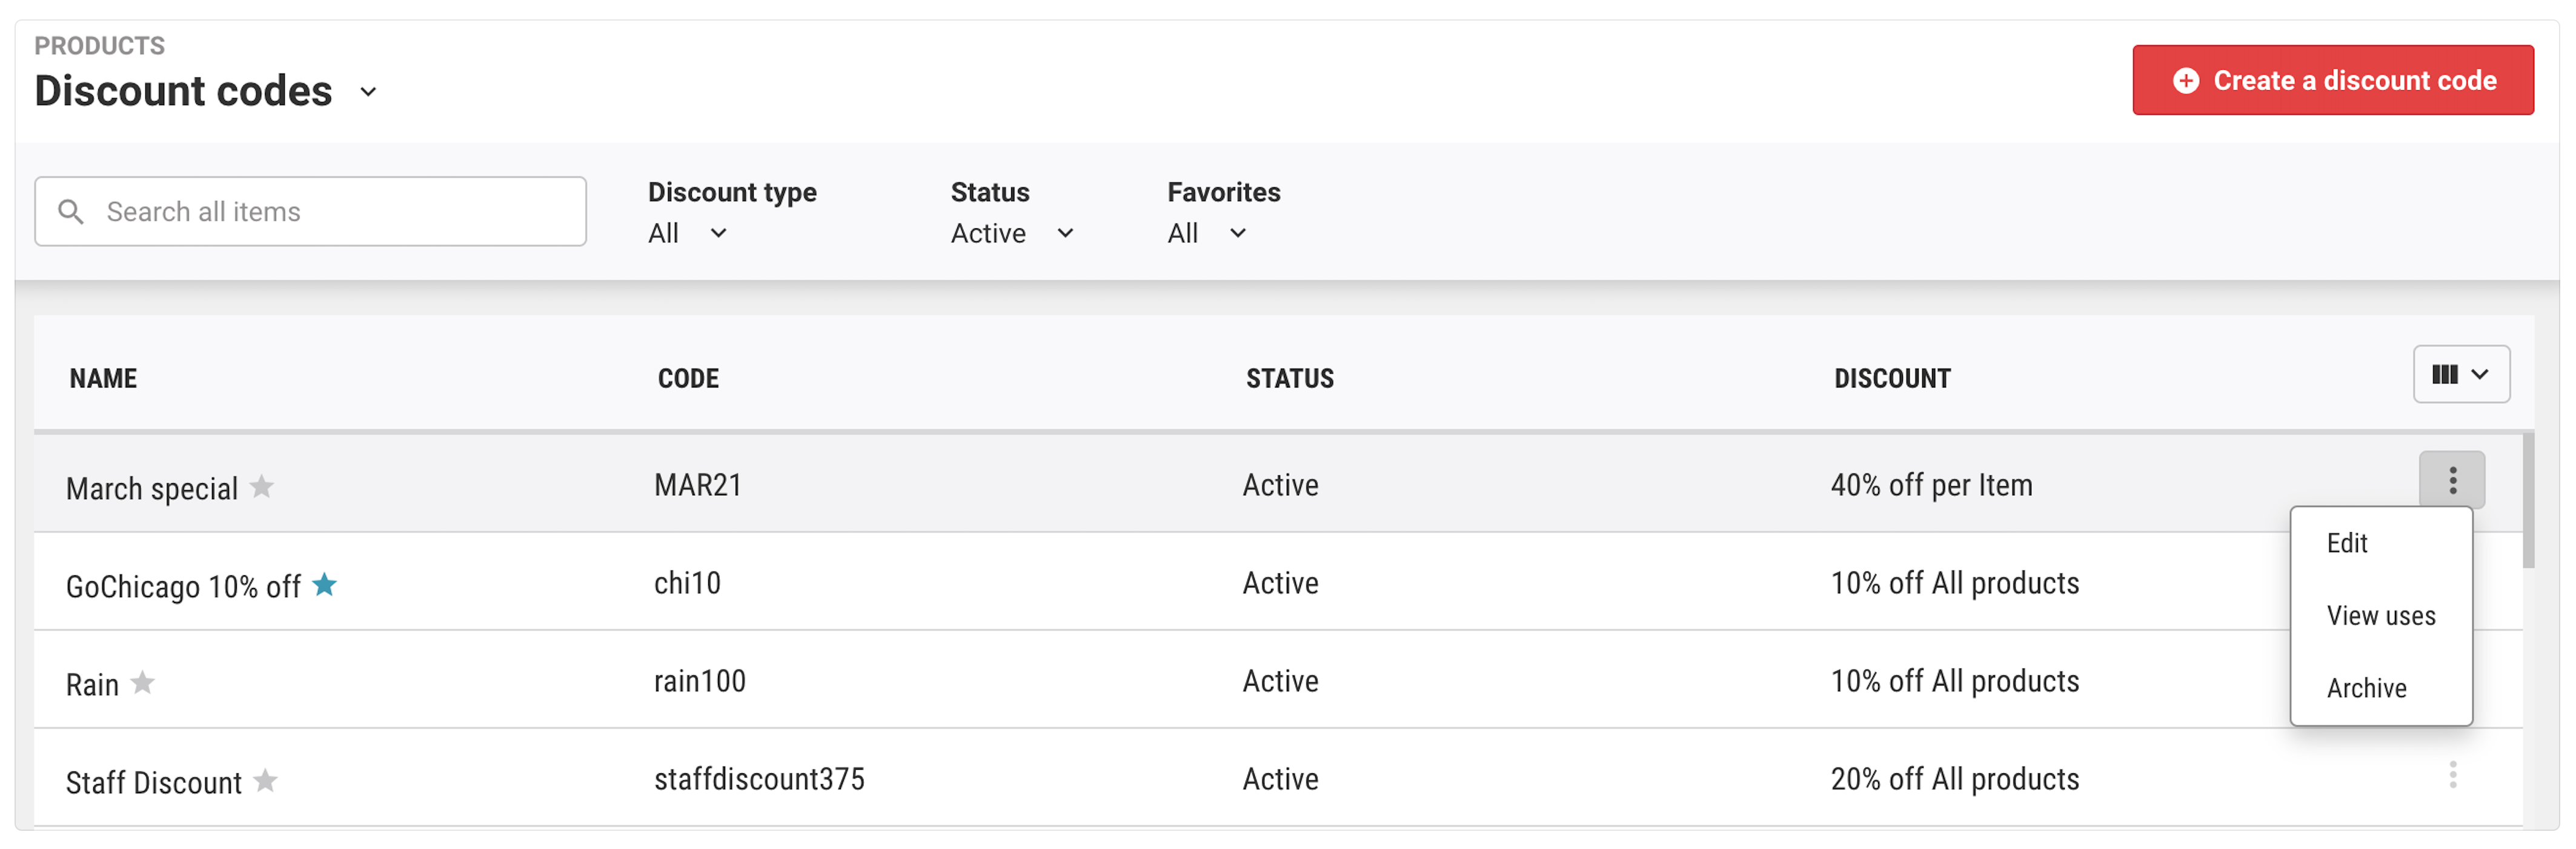Click GoChicago 10% off name
Screen dimensions: 2576x849
[x=183, y=587]
